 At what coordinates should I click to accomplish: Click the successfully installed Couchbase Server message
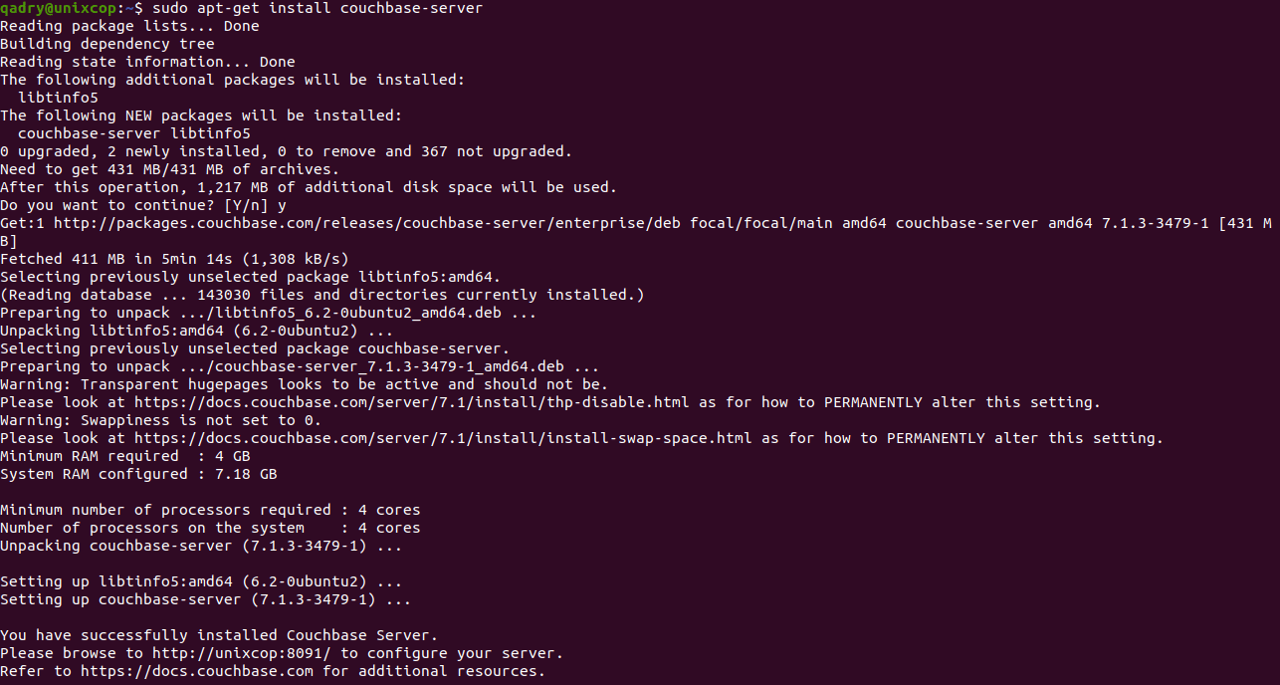(x=219, y=635)
